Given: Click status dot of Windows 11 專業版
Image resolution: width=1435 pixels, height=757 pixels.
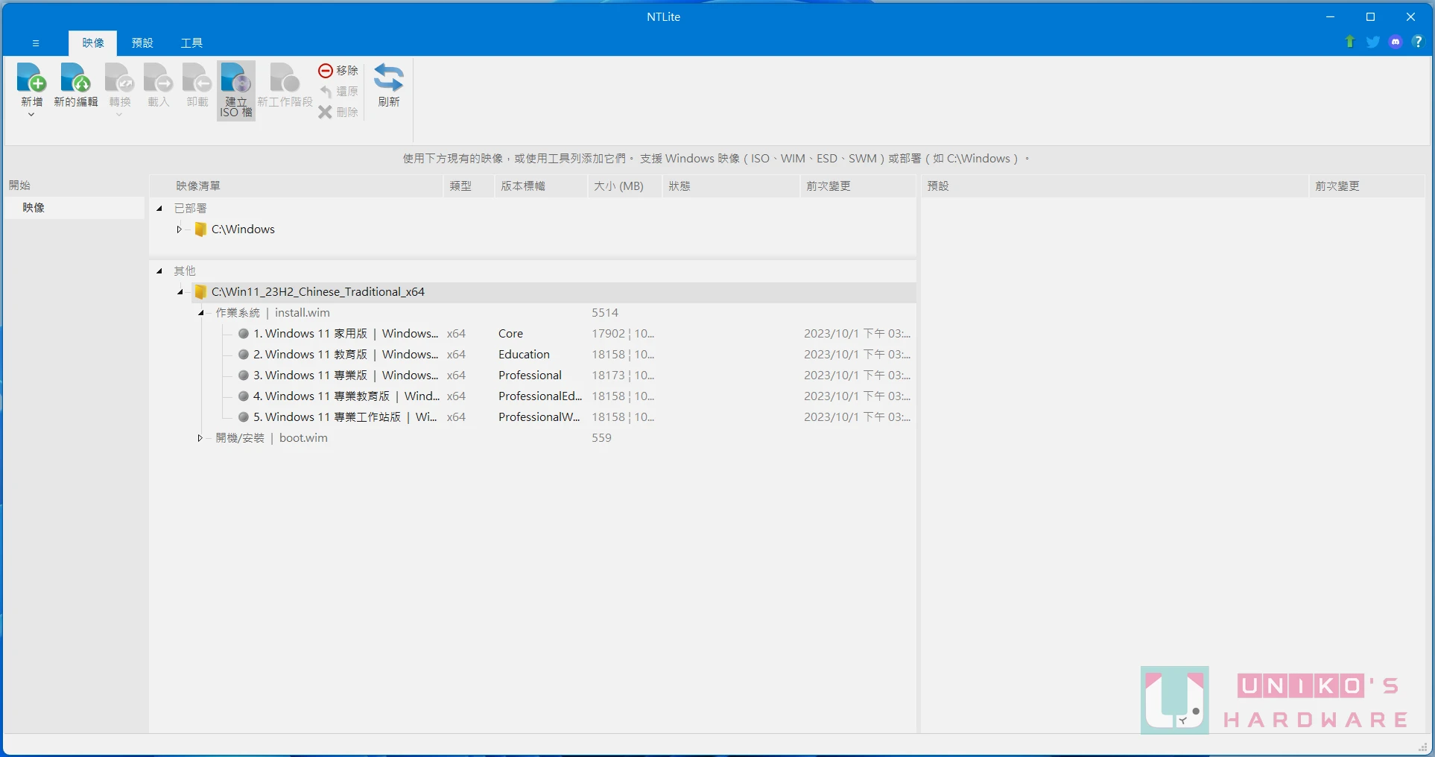Looking at the screenshot, I should 243,376.
